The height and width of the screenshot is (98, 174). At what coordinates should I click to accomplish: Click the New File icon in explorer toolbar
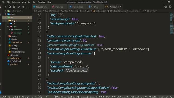click(10, 7)
